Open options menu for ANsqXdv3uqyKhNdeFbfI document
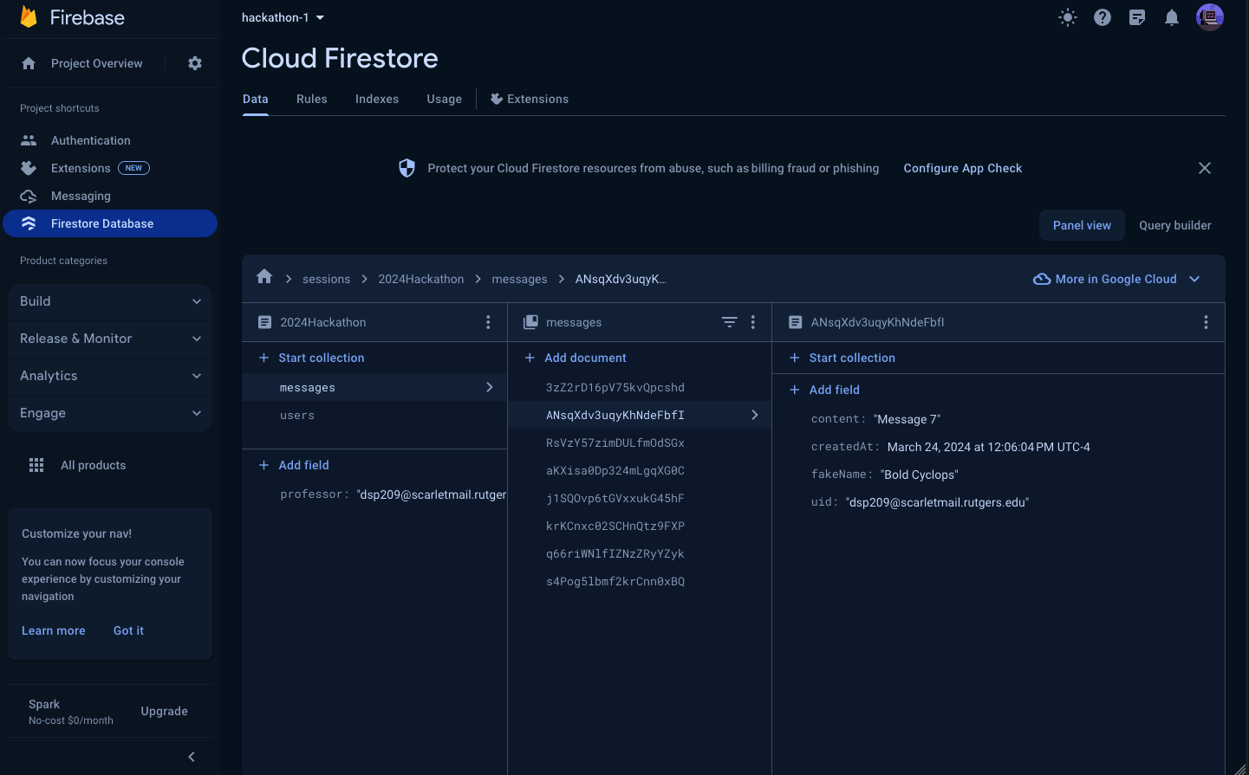The width and height of the screenshot is (1249, 775). pos(1206,322)
